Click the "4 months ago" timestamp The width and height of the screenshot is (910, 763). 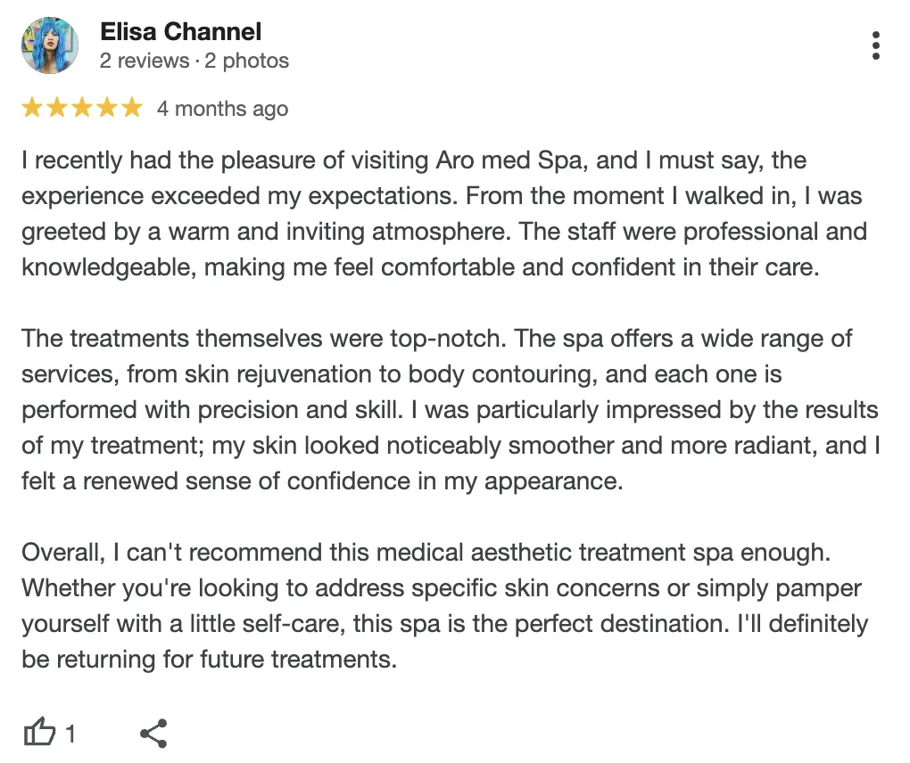click(222, 109)
